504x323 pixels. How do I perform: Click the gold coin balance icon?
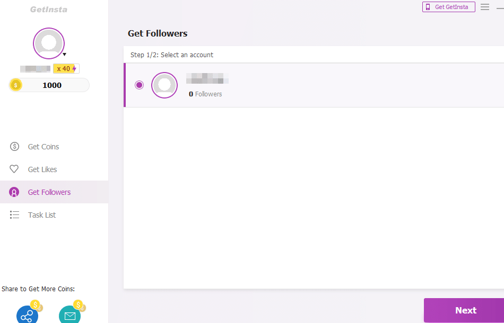[x=16, y=85]
